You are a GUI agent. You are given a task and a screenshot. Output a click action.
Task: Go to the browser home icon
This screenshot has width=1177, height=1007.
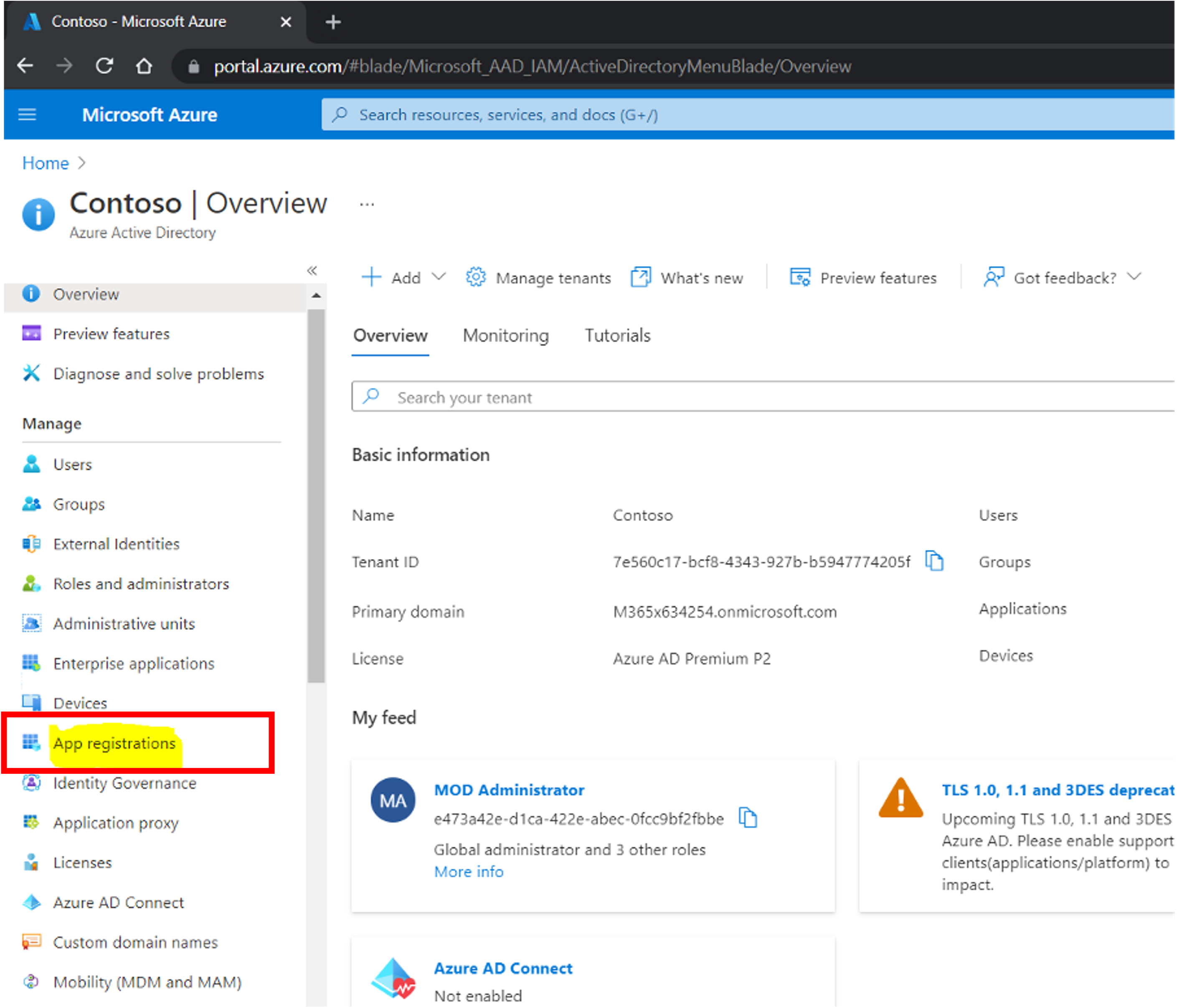click(144, 66)
